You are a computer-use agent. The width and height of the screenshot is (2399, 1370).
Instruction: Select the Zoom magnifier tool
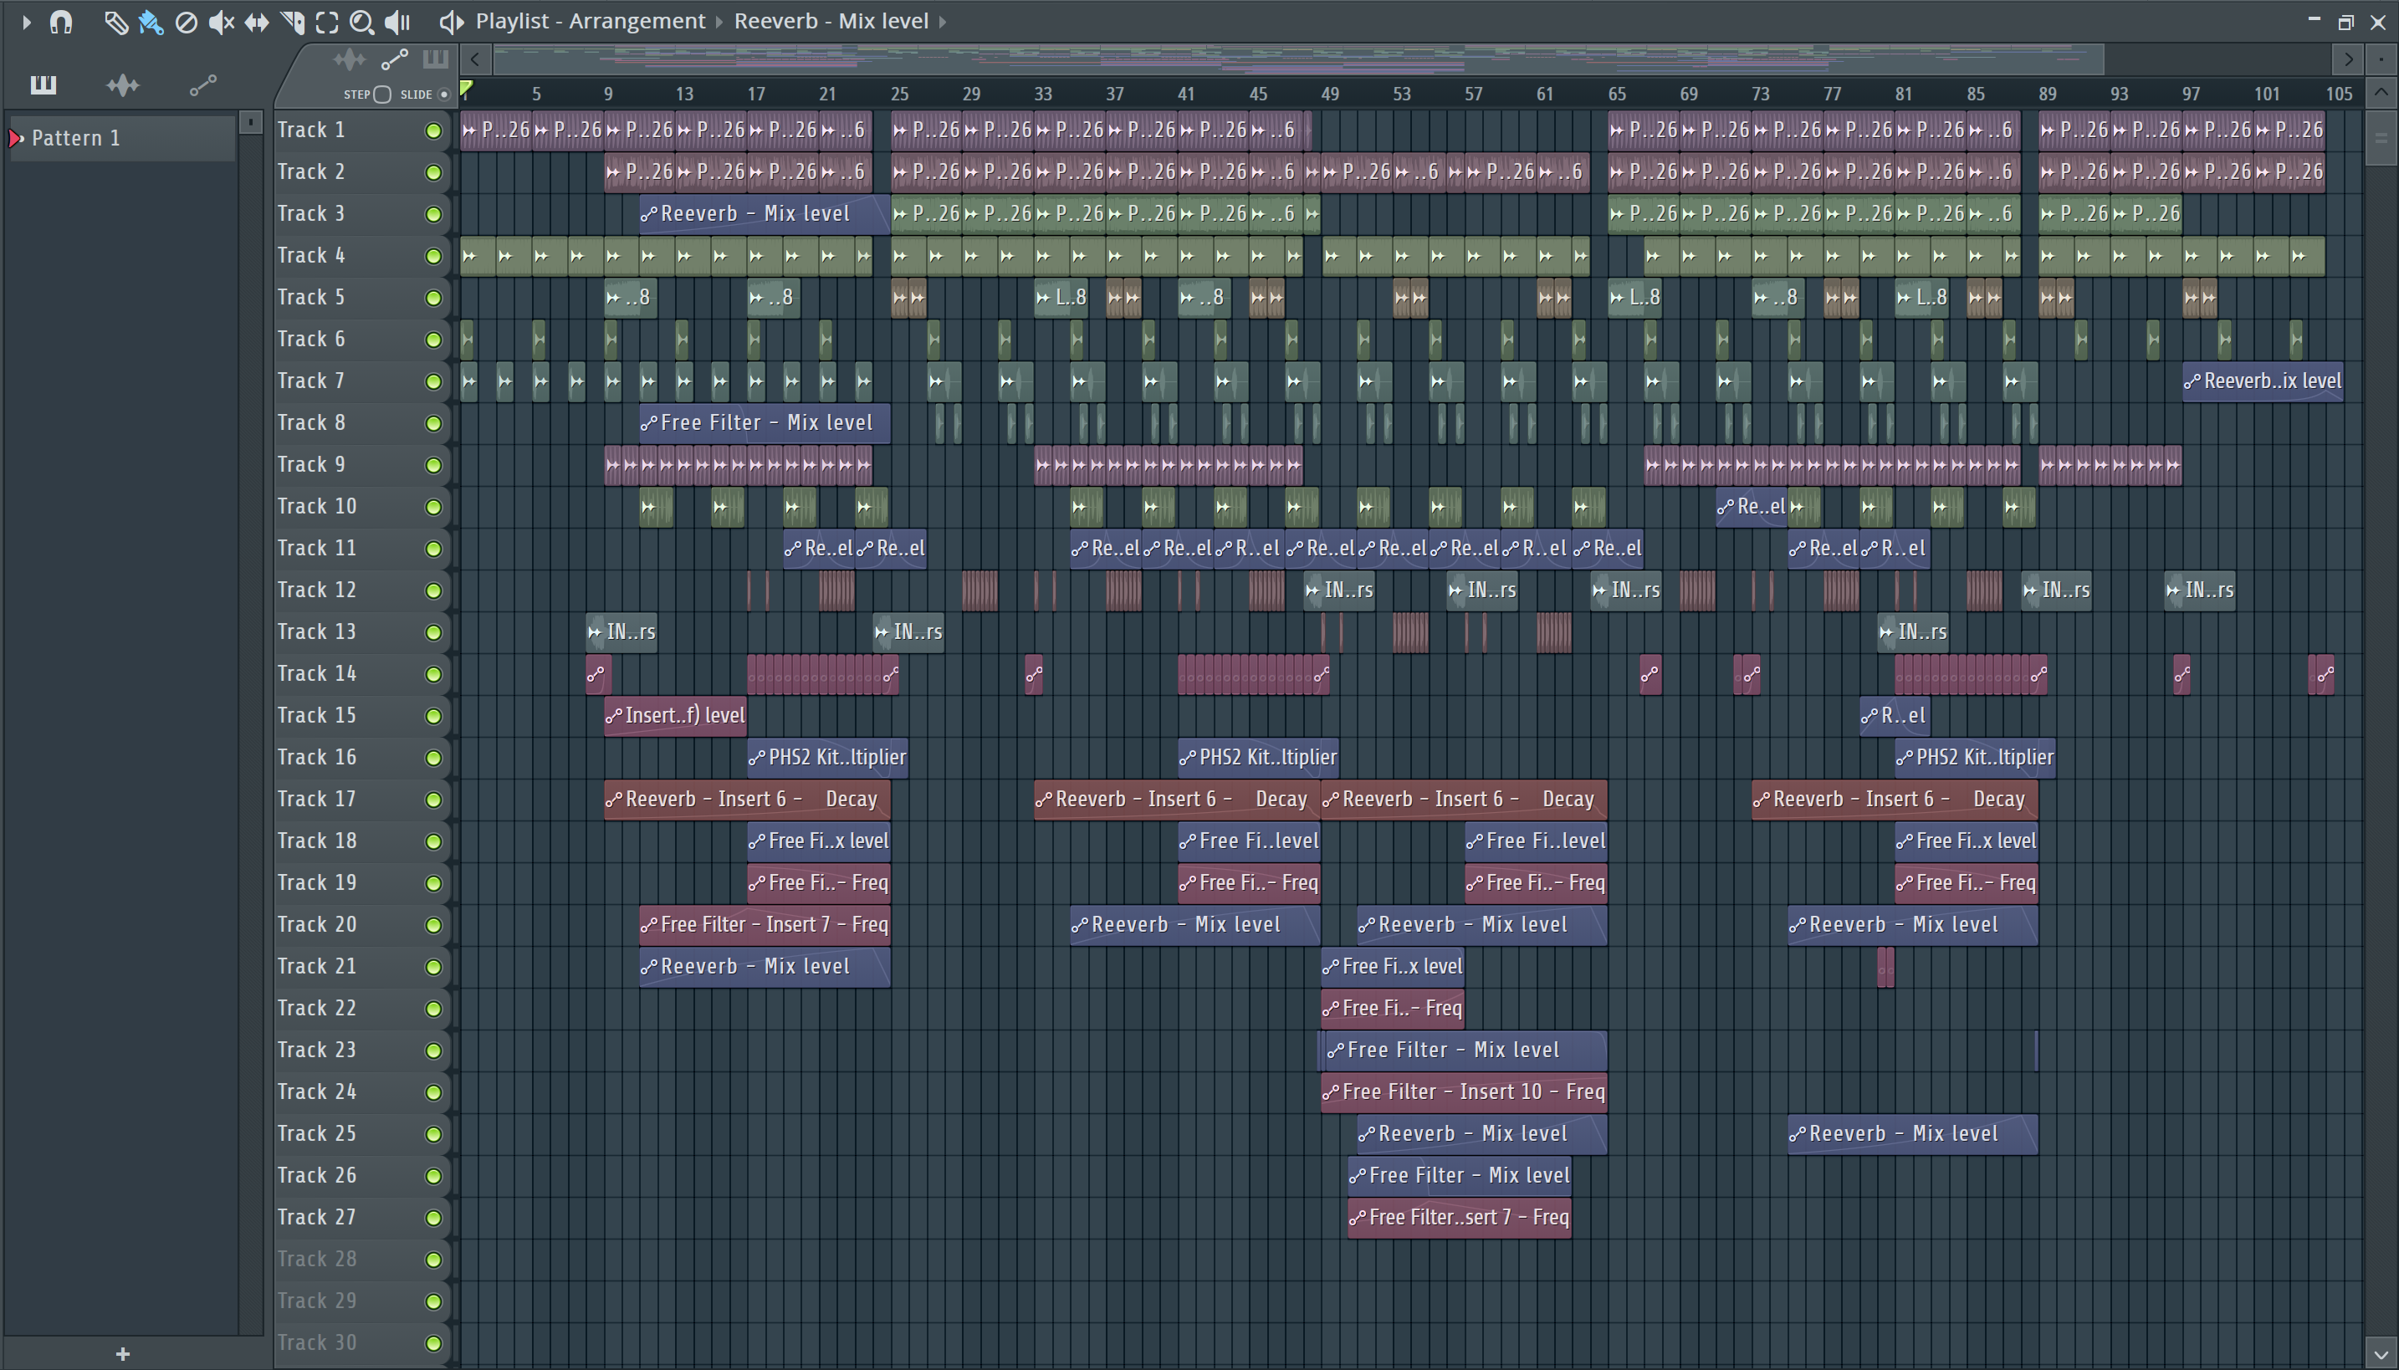click(x=362, y=22)
